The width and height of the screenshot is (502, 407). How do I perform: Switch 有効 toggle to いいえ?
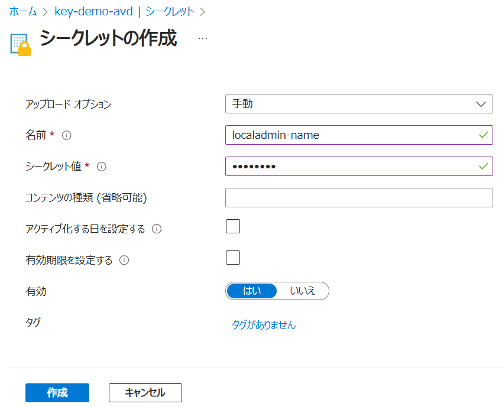[x=302, y=291]
